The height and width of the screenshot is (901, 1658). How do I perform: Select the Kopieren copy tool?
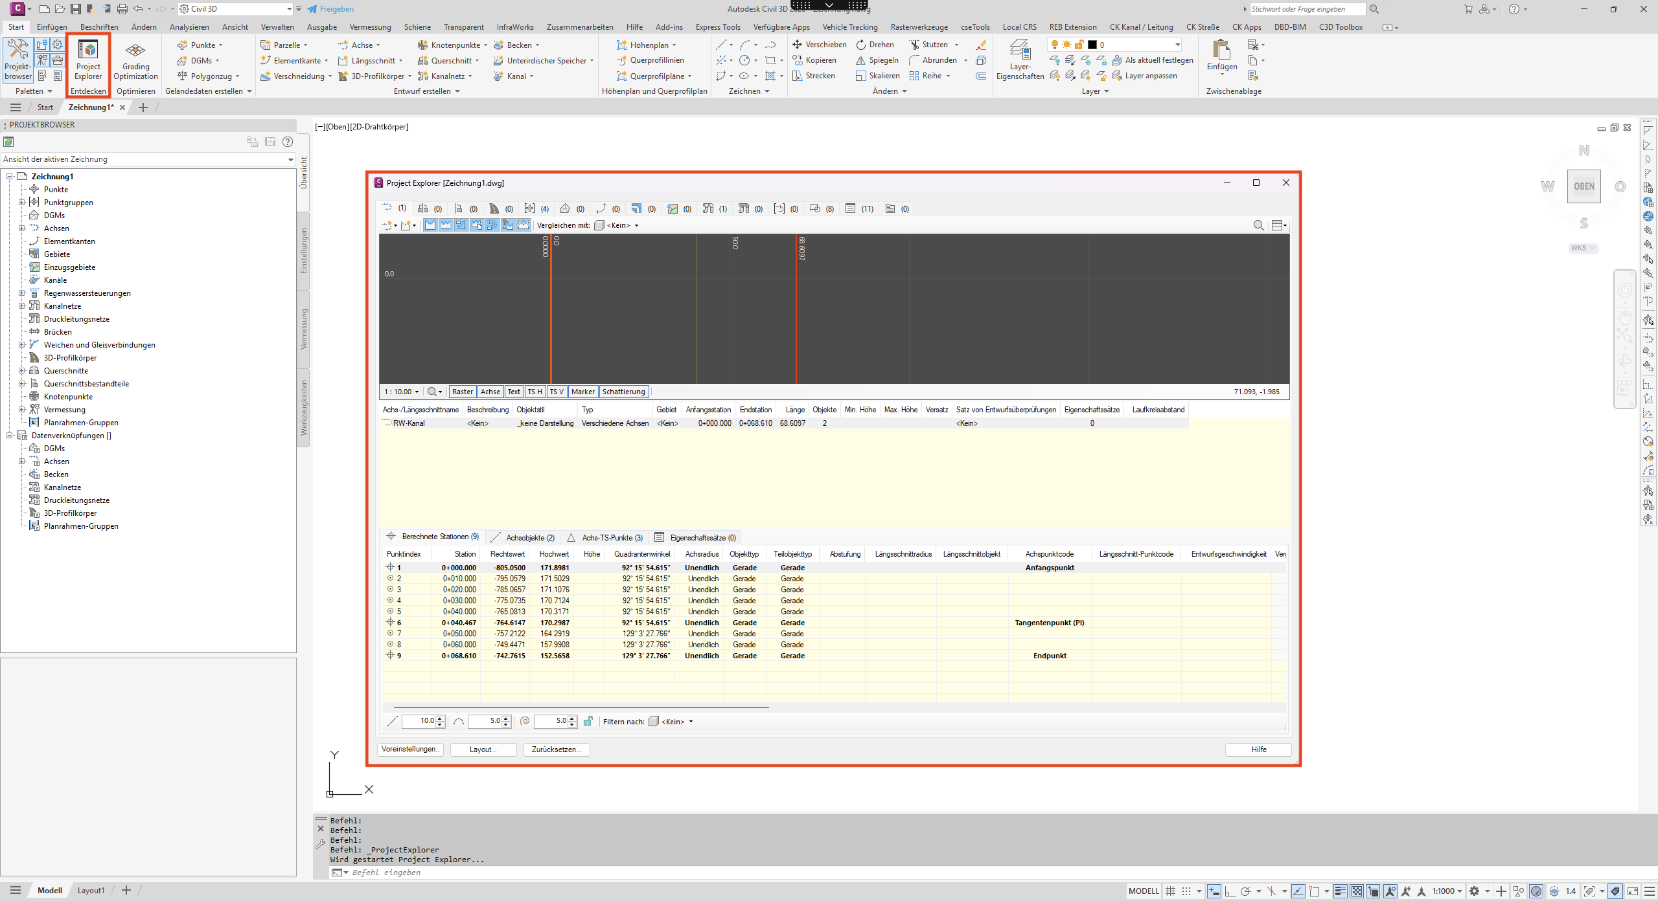click(814, 60)
